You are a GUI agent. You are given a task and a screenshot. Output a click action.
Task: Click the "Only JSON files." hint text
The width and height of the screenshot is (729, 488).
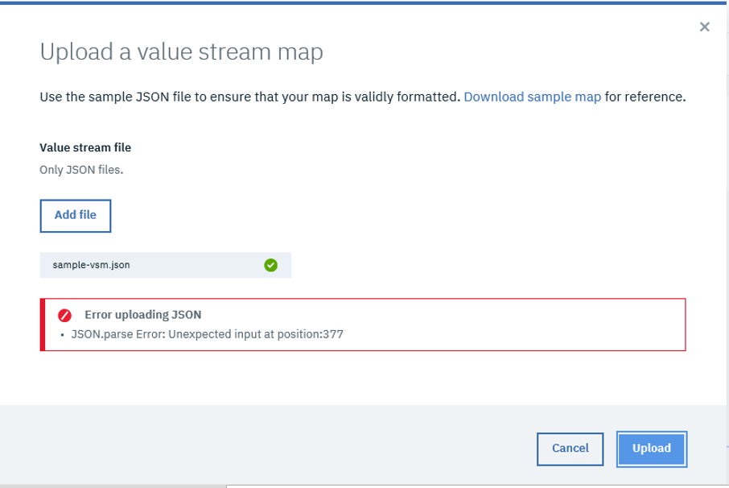click(x=81, y=170)
